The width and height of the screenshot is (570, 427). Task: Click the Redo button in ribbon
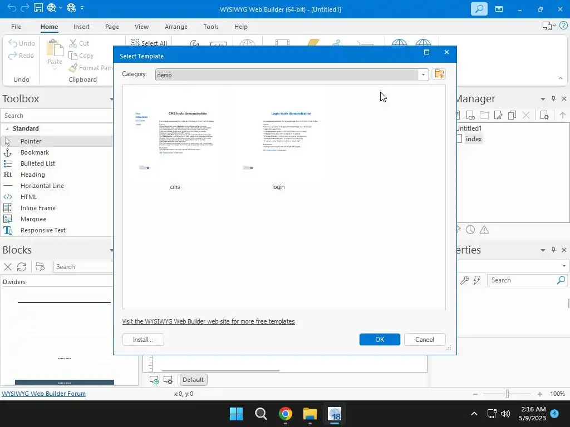(21, 56)
